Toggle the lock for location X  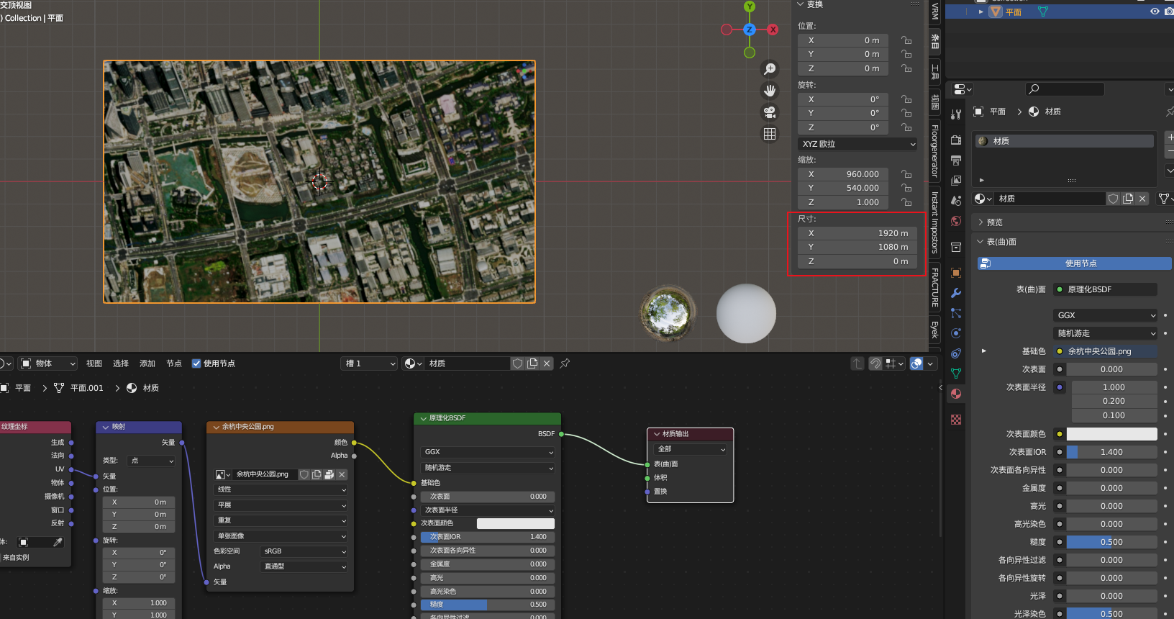pos(906,40)
